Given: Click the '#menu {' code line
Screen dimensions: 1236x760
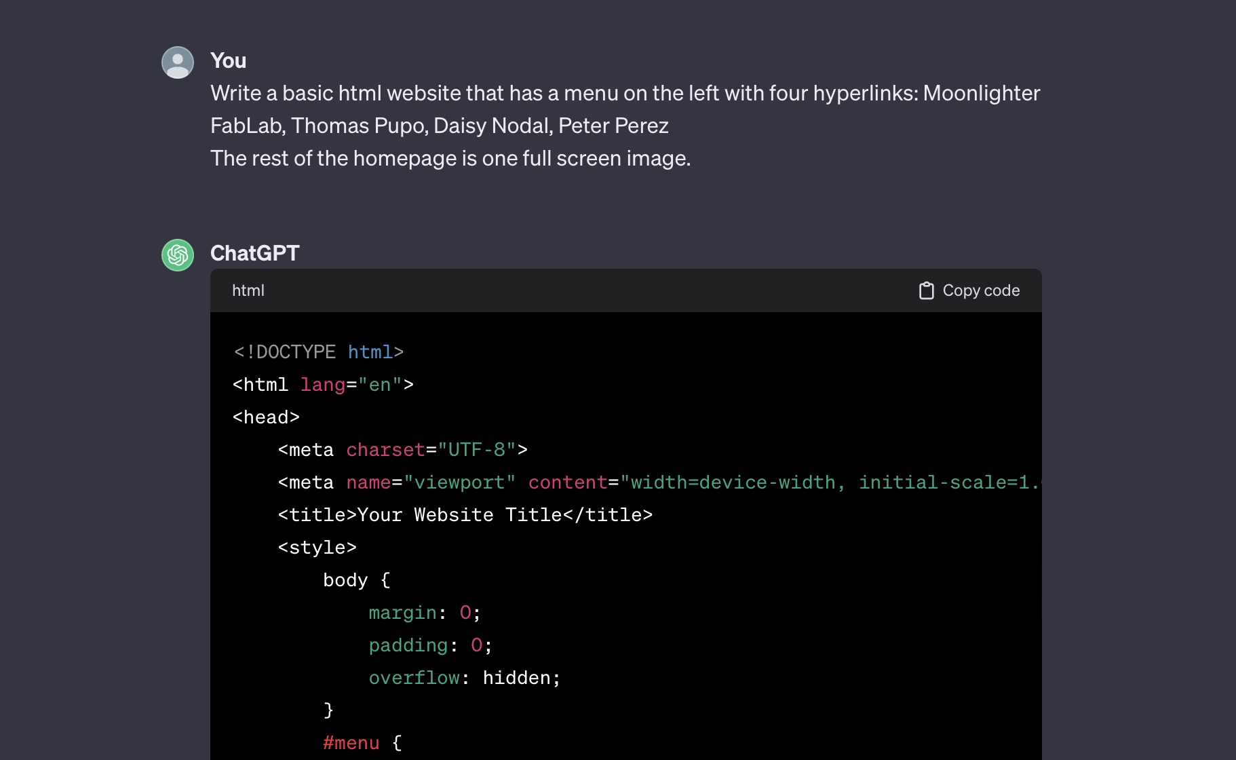Looking at the screenshot, I should pos(362,743).
